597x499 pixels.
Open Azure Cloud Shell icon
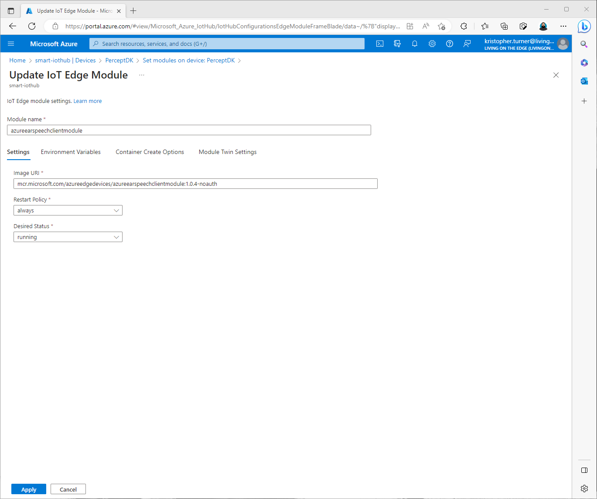coord(380,44)
